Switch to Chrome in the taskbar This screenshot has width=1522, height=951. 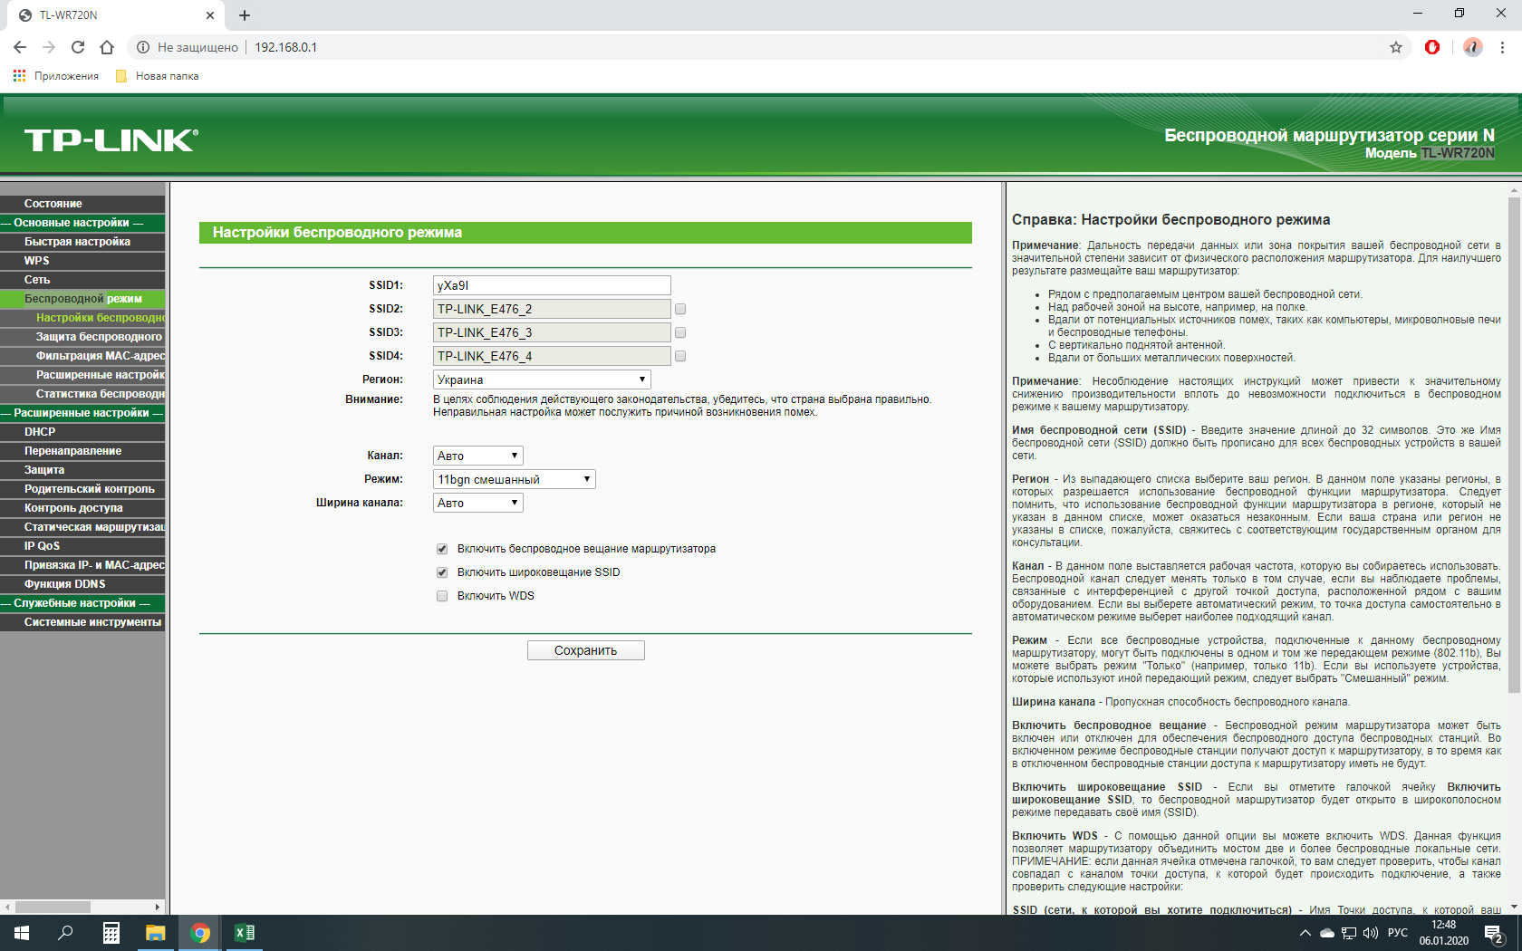coord(200,933)
